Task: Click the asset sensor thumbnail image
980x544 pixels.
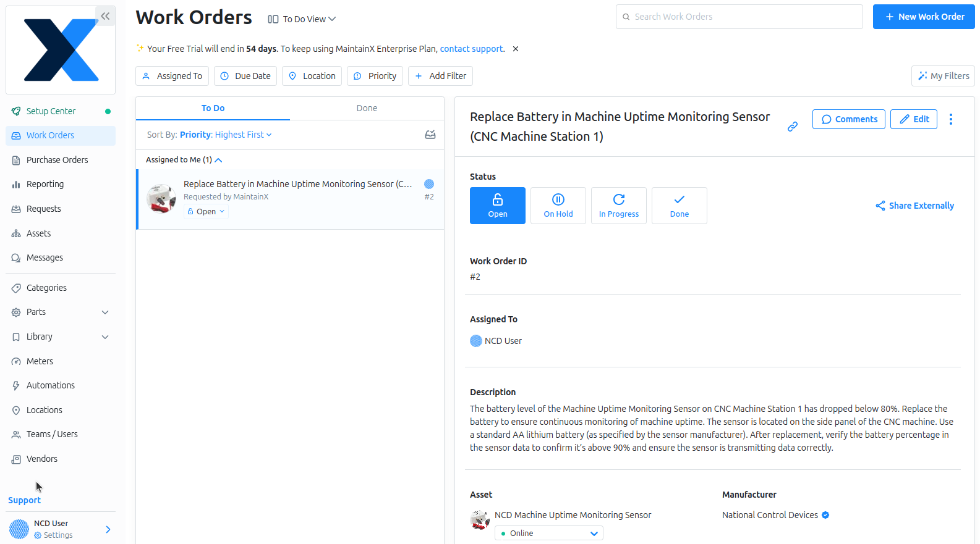Action: pyautogui.click(x=480, y=520)
